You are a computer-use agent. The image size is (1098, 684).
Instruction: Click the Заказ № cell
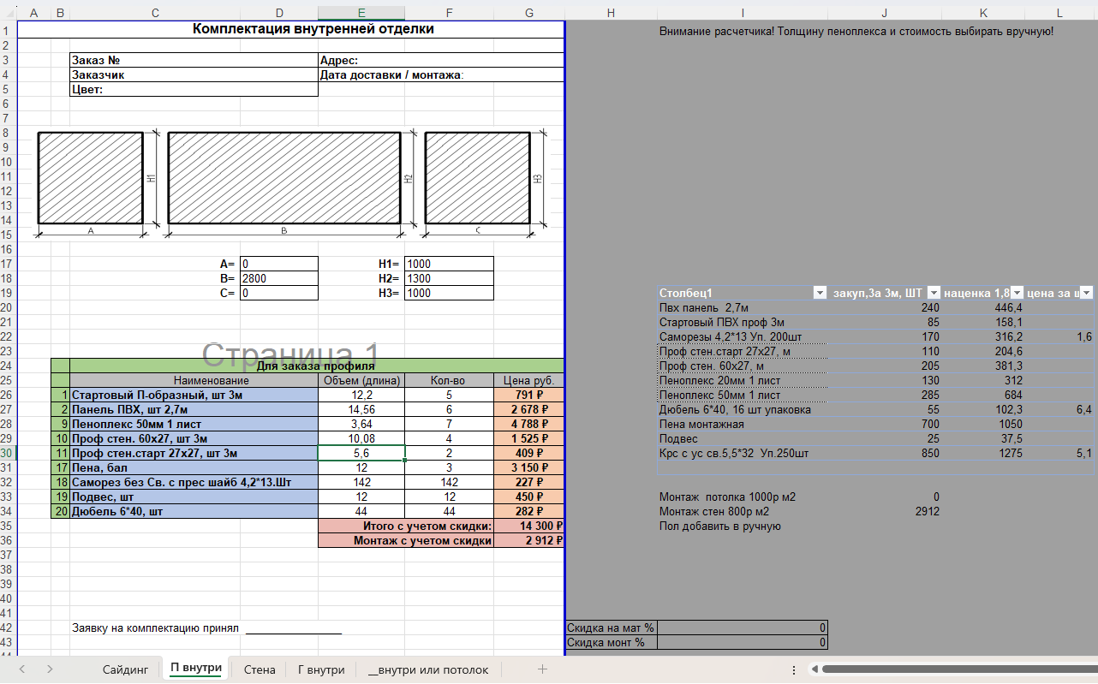194,60
